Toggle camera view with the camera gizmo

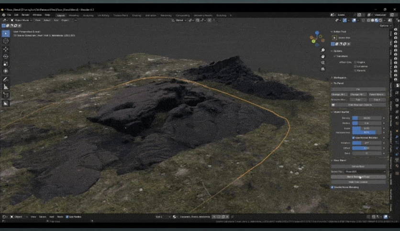pyautogui.click(x=322, y=63)
